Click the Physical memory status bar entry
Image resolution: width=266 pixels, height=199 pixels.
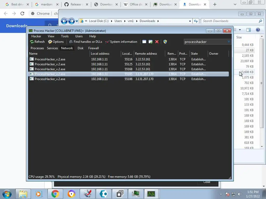[x=81, y=177]
